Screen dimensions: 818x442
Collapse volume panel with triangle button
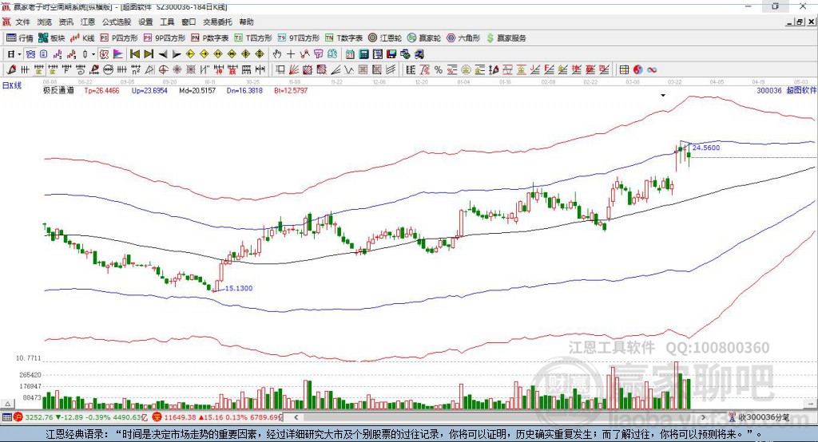pyautogui.click(x=7, y=404)
